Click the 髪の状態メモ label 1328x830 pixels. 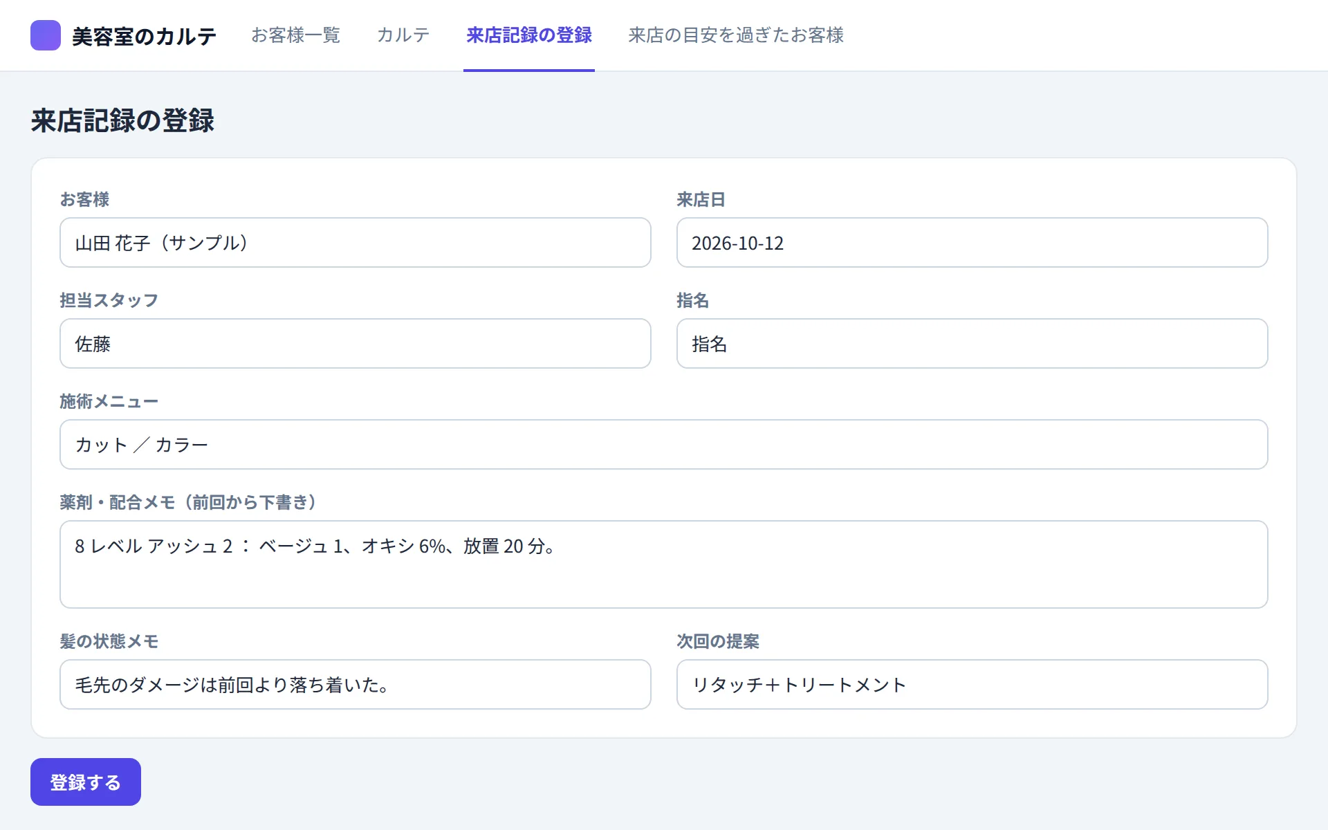pyautogui.click(x=109, y=641)
